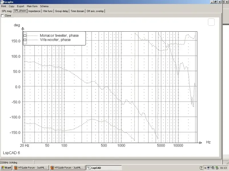Open the volume speaker tray icon
This screenshot has width=229, height=171.
(x=213, y=168)
